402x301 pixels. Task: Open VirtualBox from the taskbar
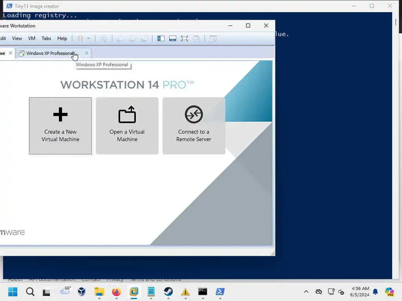point(82,292)
